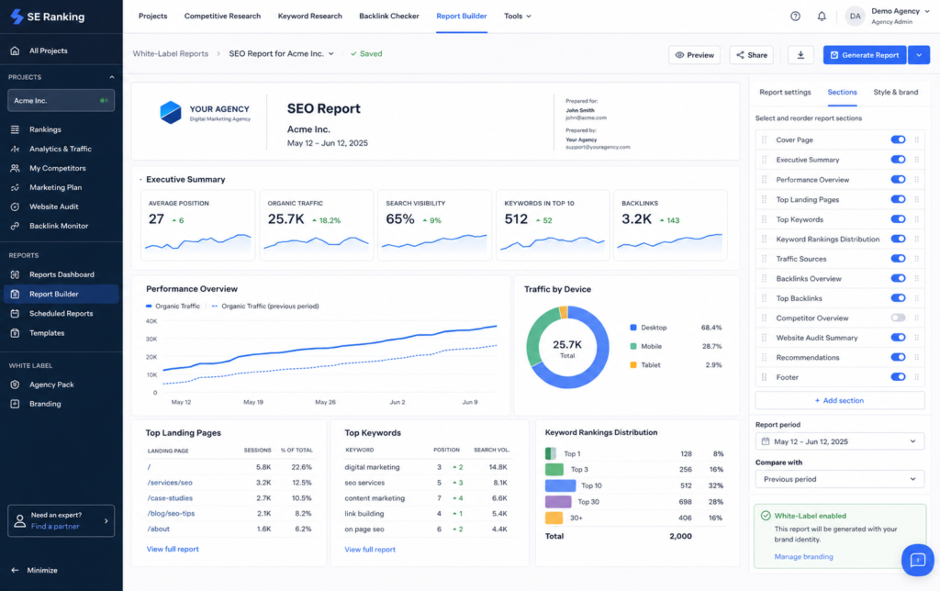Click the Rankings sidebar icon
The height and width of the screenshot is (591, 940).
pos(15,129)
